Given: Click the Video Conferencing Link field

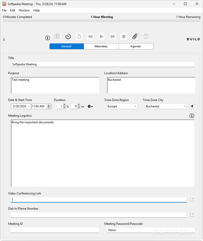Looking at the screenshot, I should point(99,200).
